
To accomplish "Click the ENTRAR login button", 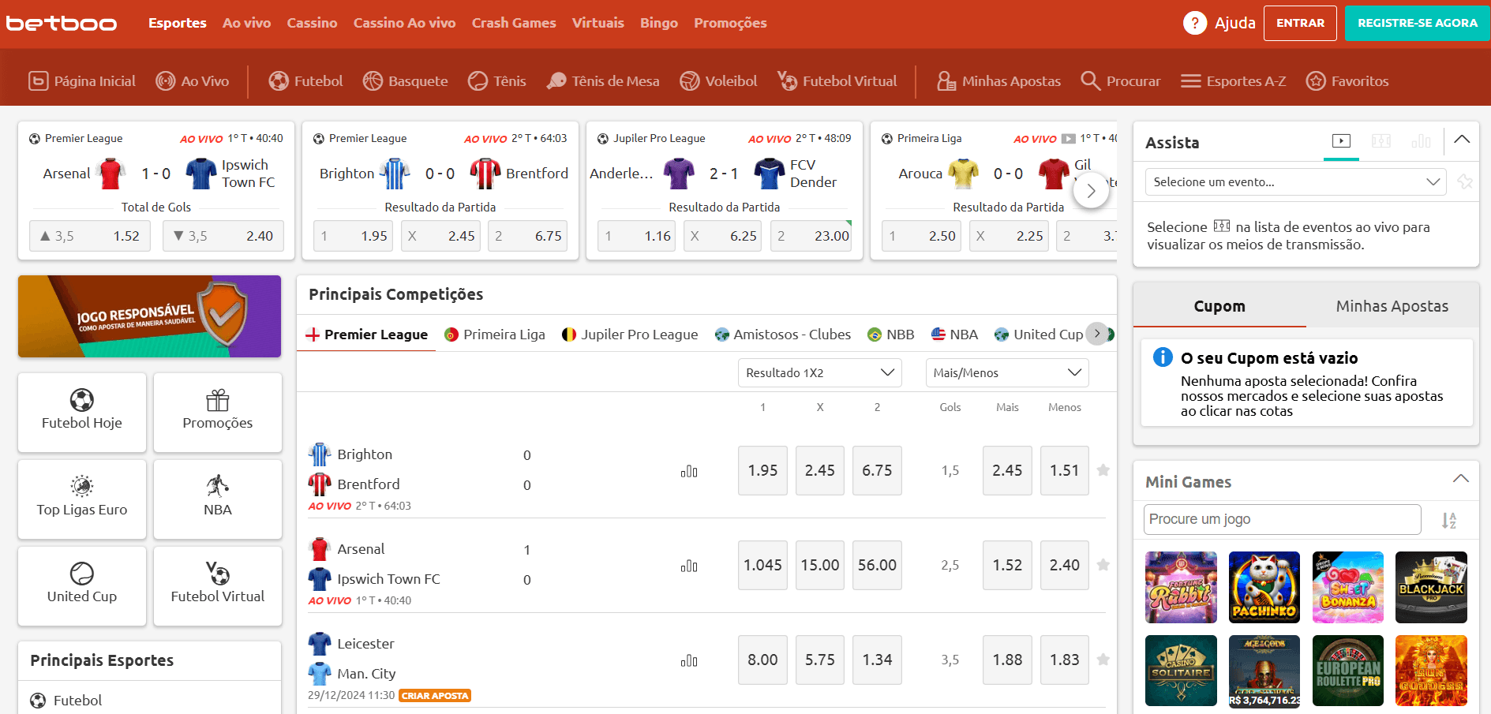I will click(x=1300, y=23).
